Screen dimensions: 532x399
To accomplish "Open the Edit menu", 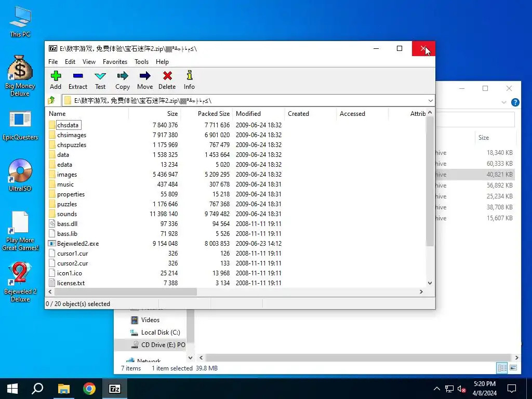I will (70, 62).
